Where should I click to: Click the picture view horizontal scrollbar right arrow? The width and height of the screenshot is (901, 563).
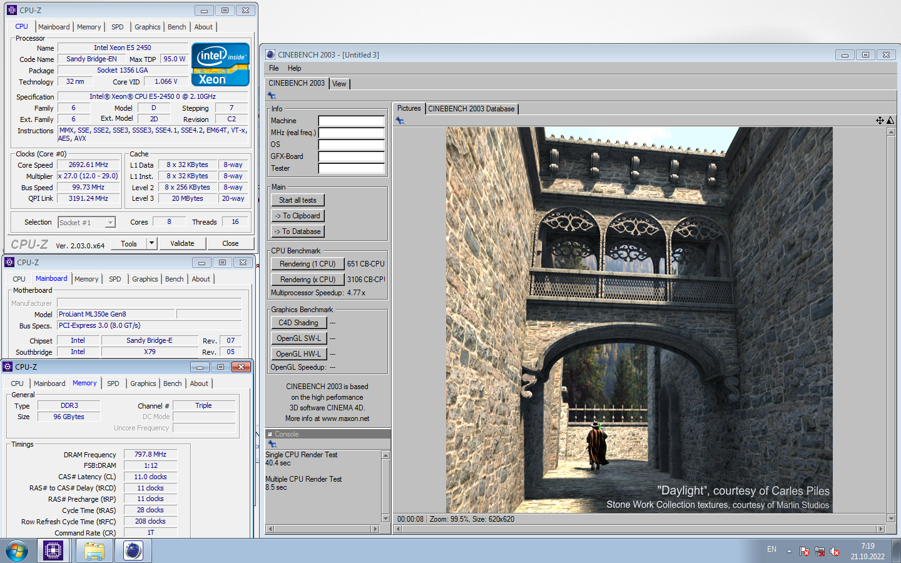[x=881, y=529]
